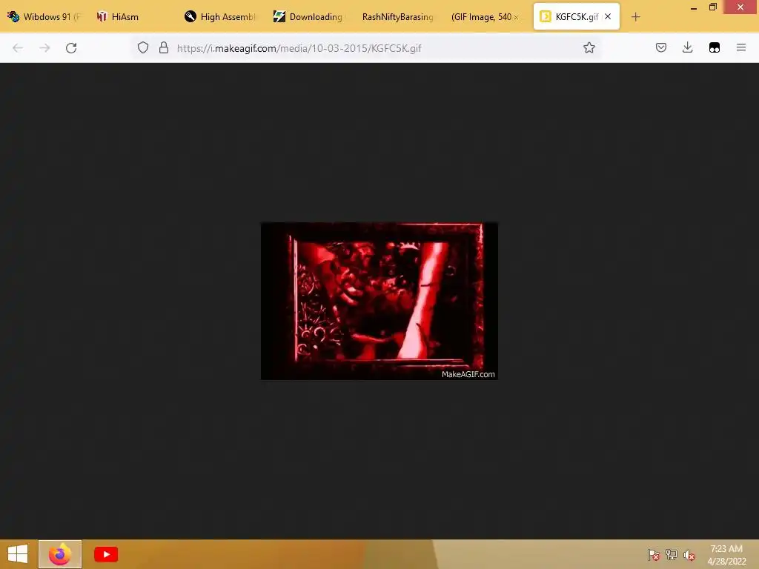Reload the current page
759x569 pixels.
pyautogui.click(x=71, y=48)
